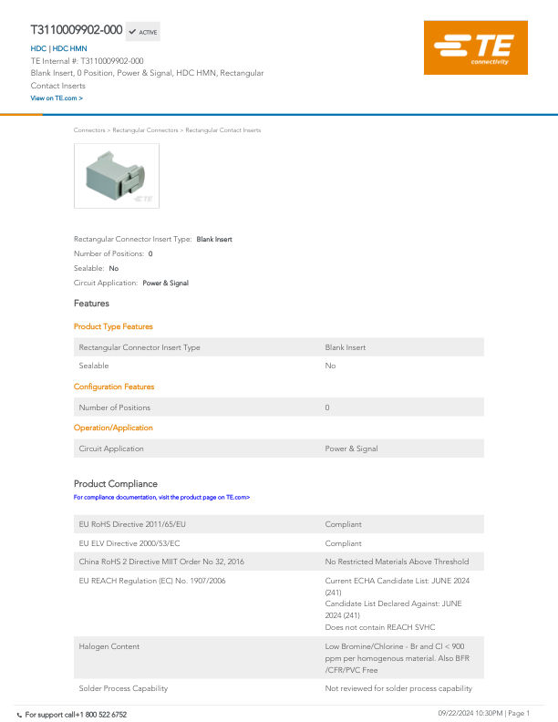Select Power & Signal table cell value

click(351, 449)
